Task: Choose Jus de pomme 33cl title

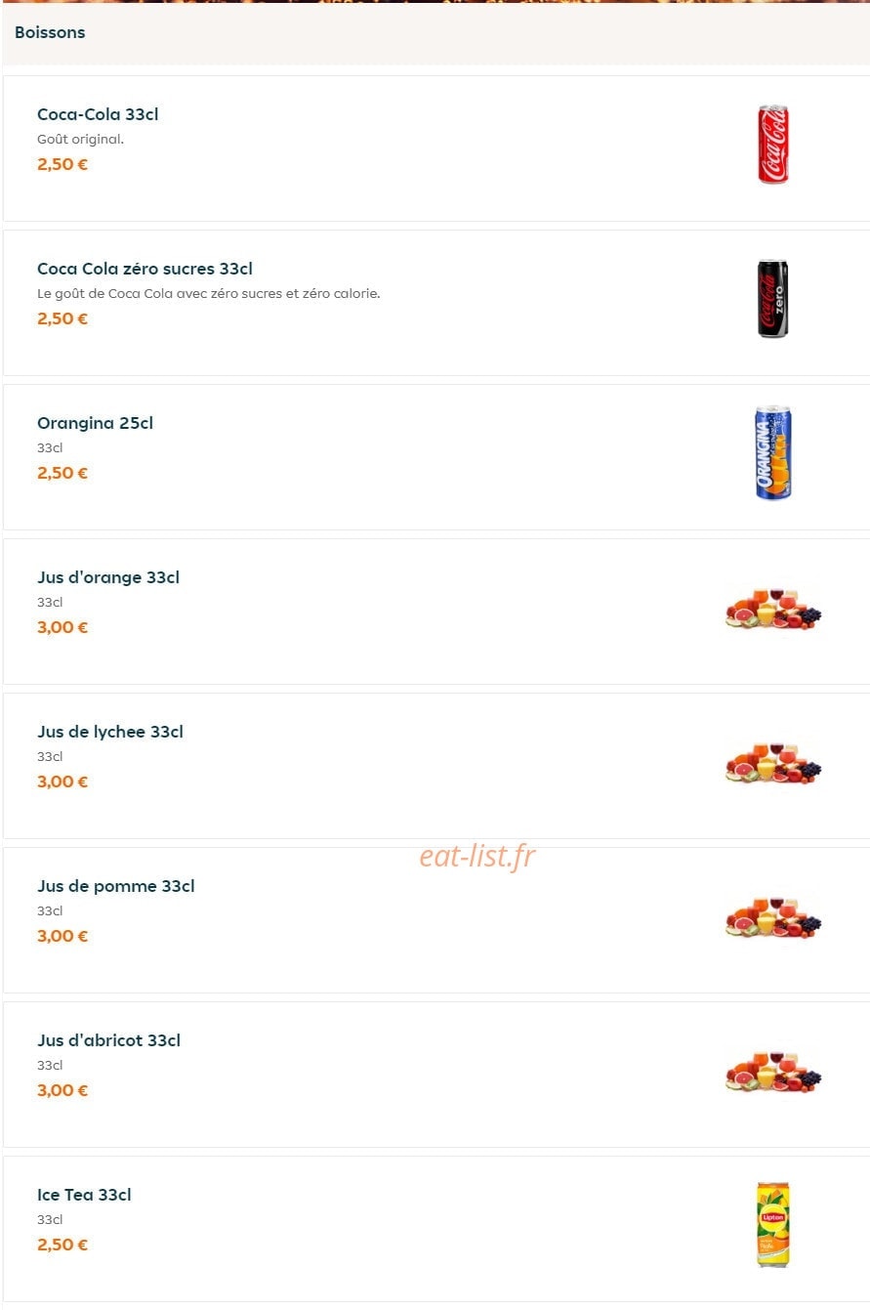Action: click(x=116, y=886)
